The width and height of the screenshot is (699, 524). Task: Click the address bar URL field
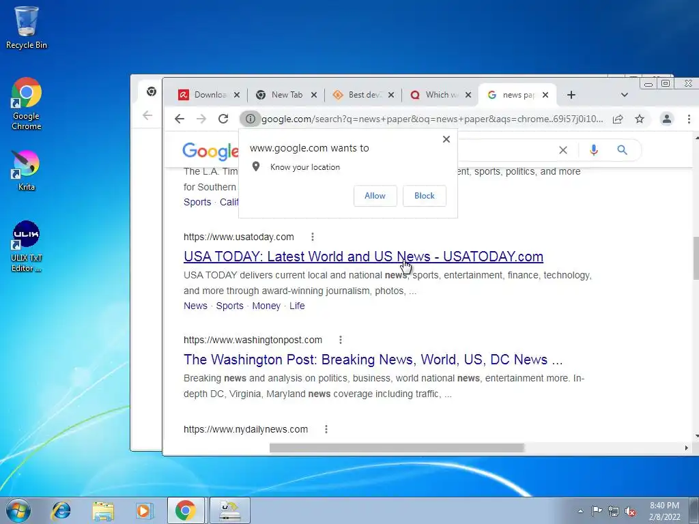click(x=432, y=119)
